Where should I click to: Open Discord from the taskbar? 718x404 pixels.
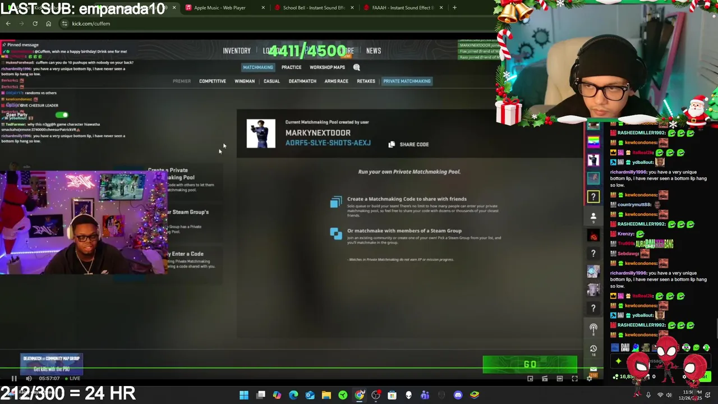[x=458, y=395]
